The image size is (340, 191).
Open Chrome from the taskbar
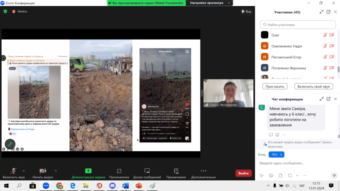pos(59,186)
